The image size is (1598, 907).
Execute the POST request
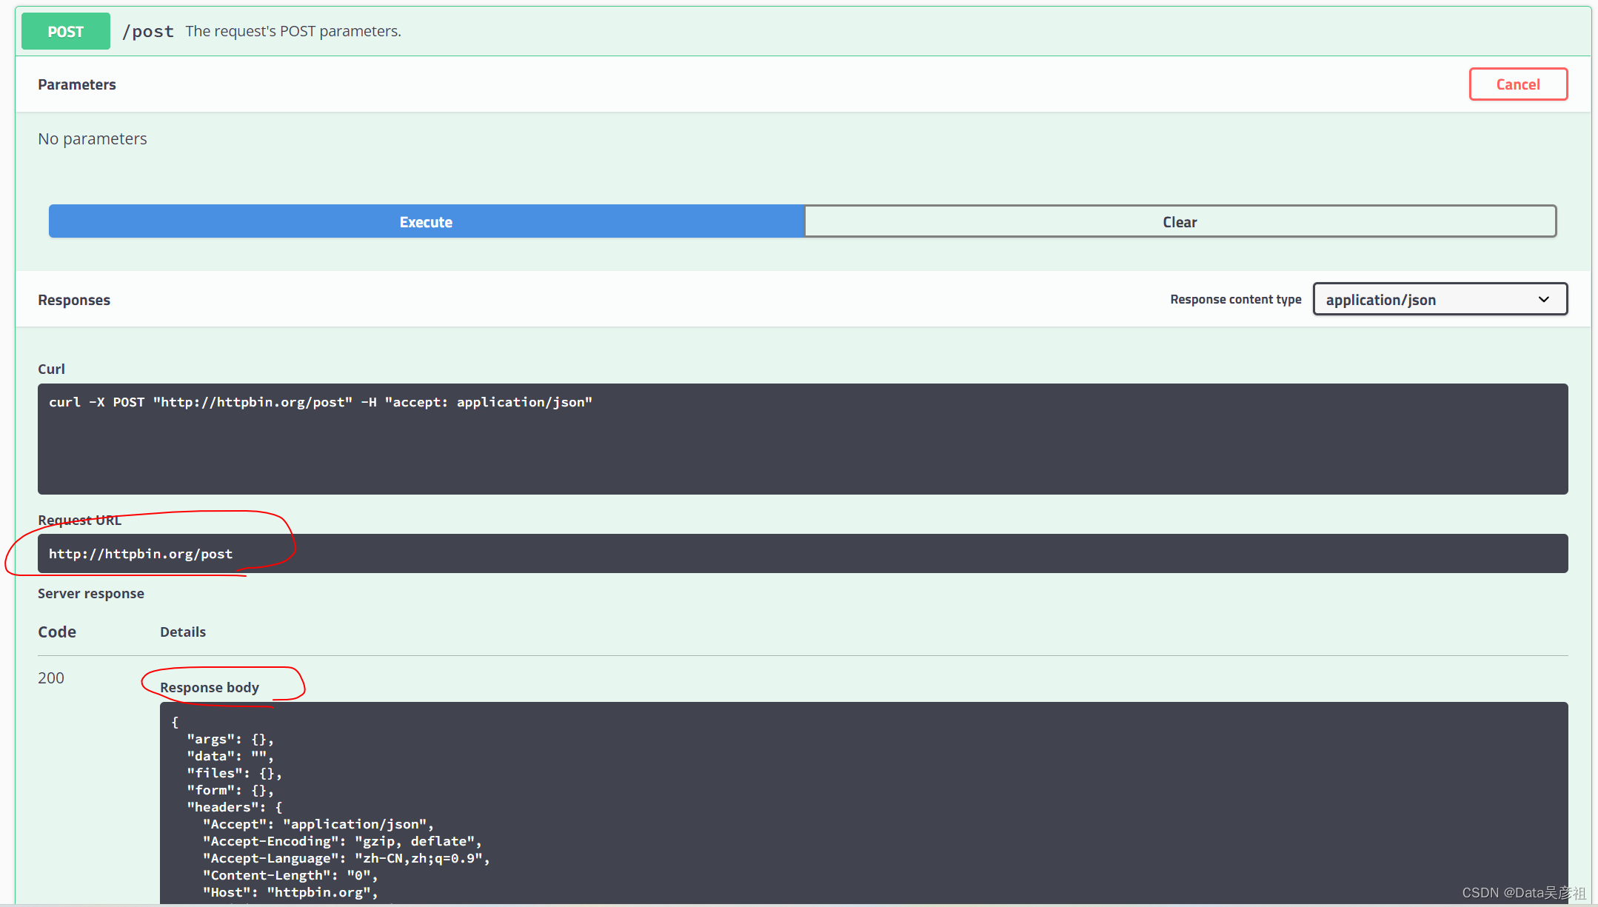(x=427, y=221)
